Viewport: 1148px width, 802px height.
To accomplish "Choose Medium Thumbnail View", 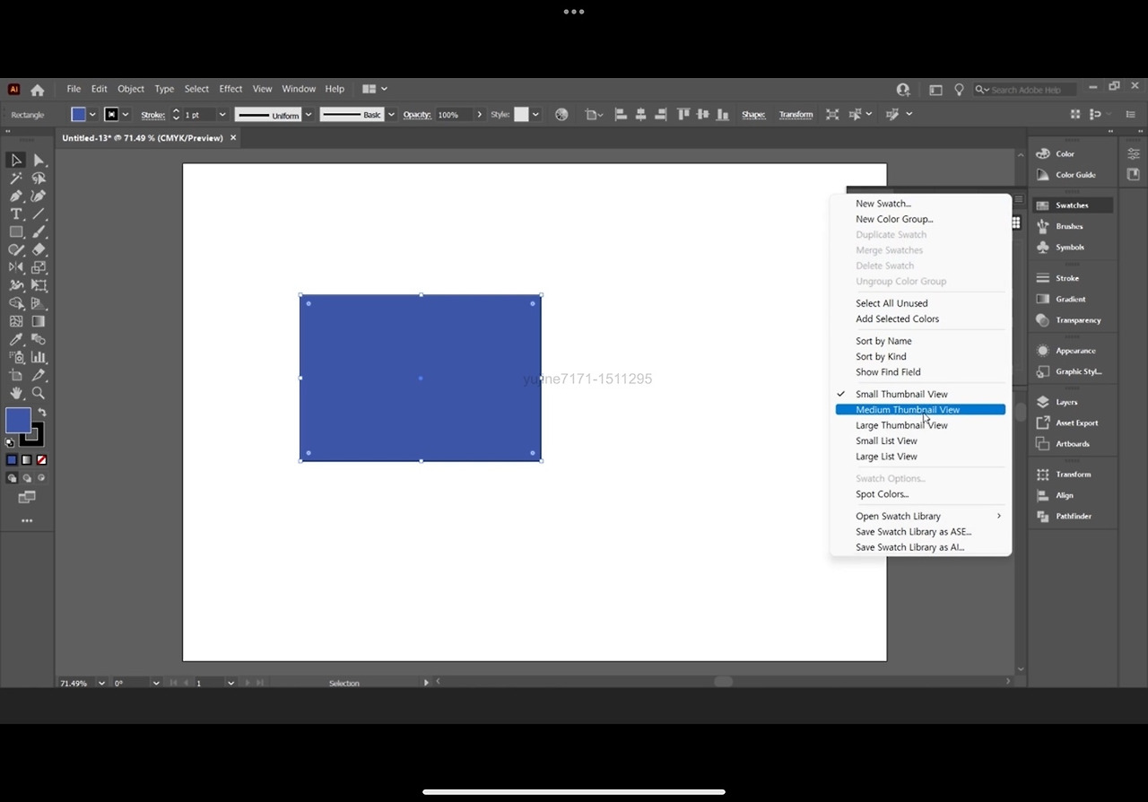I will (921, 409).
